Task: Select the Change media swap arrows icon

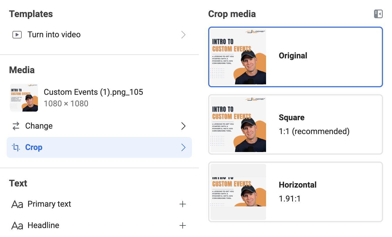Action: (x=16, y=126)
